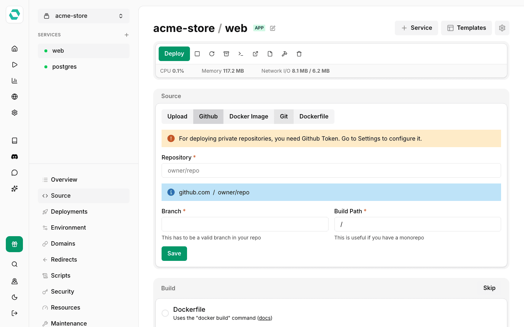Open the home dashboard icon in the rail
Screen dimensions: 524x327
(x=15, y=49)
